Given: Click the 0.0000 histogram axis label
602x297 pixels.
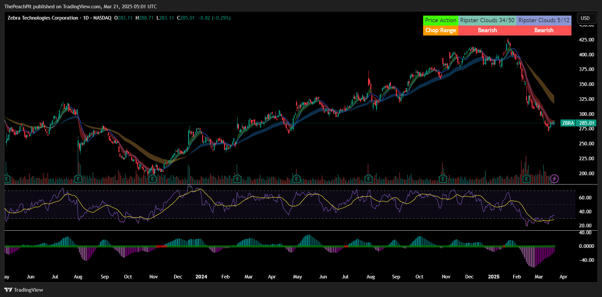Looking at the screenshot, I should point(586,246).
